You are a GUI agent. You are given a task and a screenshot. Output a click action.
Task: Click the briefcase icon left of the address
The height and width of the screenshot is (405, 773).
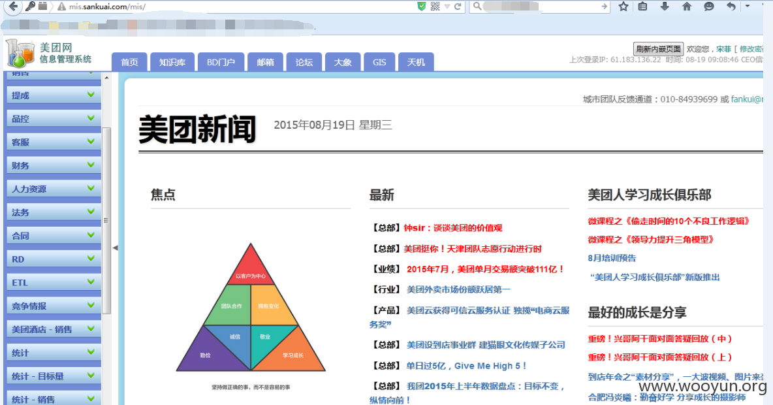[43, 7]
